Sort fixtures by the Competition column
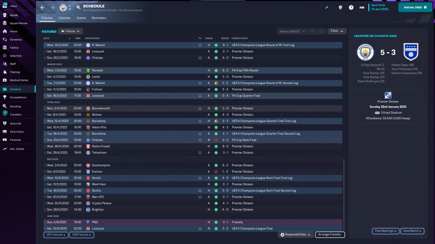The image size is (435, 244). click(240, 38)
